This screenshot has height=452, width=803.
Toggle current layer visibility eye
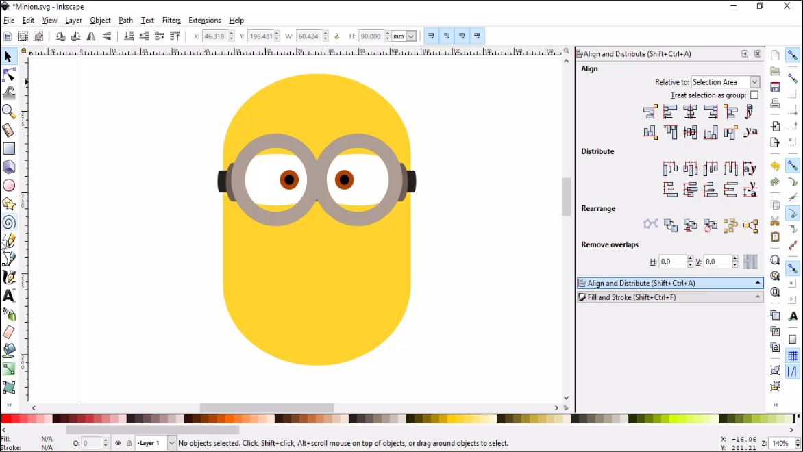pyautogui.click(x=118, y=443)
